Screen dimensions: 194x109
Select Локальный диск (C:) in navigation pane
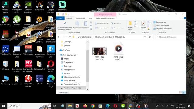point(72,84)
